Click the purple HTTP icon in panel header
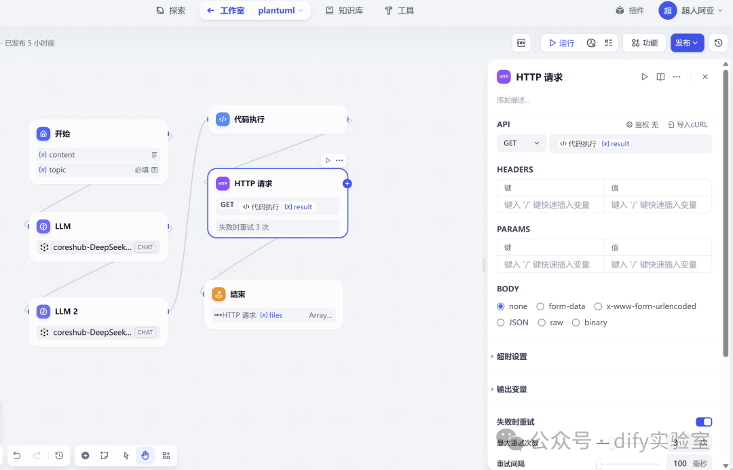 click(504, 77)
